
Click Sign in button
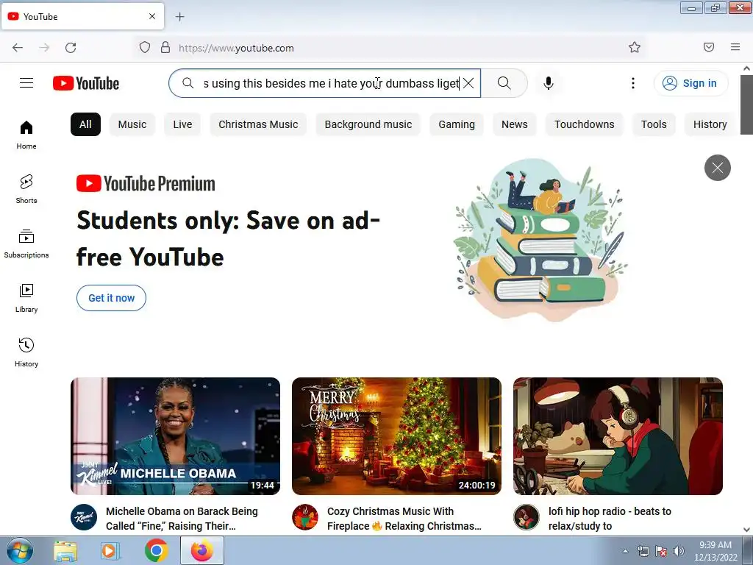click(x=690, y=83)
